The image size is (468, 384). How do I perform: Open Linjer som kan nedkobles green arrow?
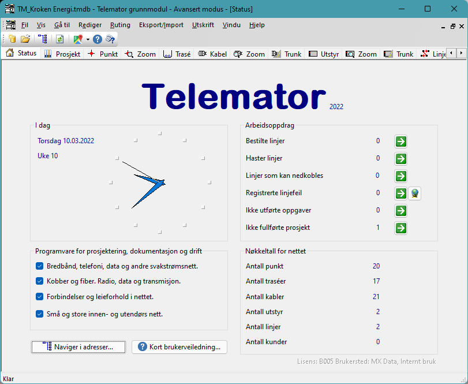click(x=400, y=176)
